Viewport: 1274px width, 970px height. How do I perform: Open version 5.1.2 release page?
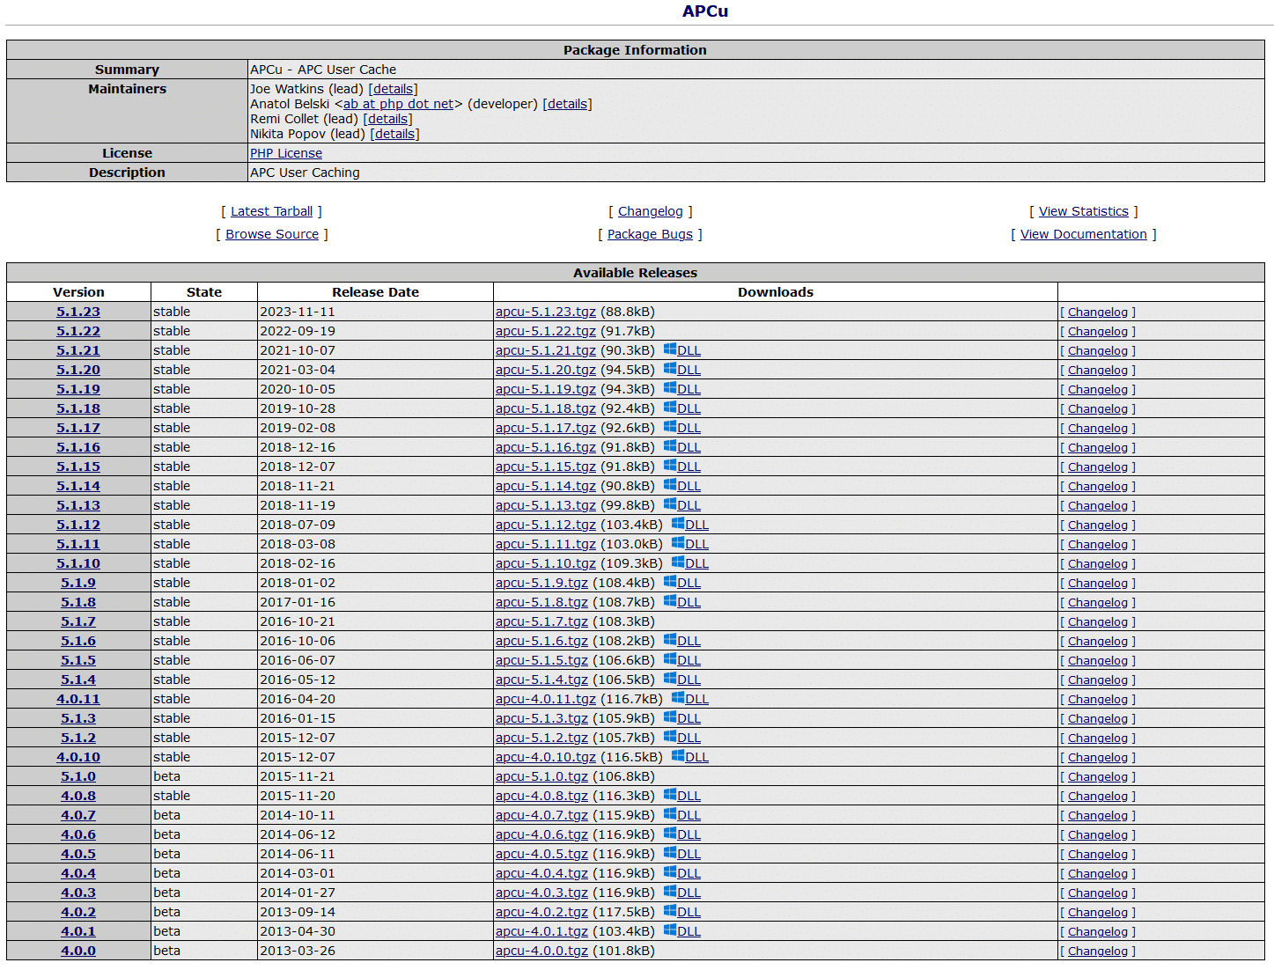[78, 738]
